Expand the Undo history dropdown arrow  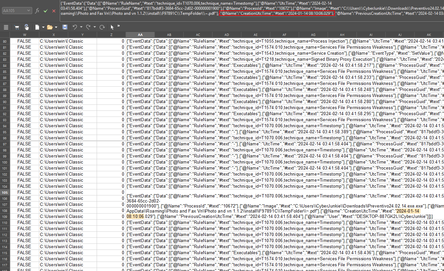[81, 27]
